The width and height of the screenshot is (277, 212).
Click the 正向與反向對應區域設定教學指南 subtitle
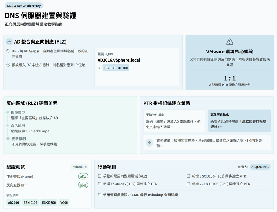[x=34, y=24]
